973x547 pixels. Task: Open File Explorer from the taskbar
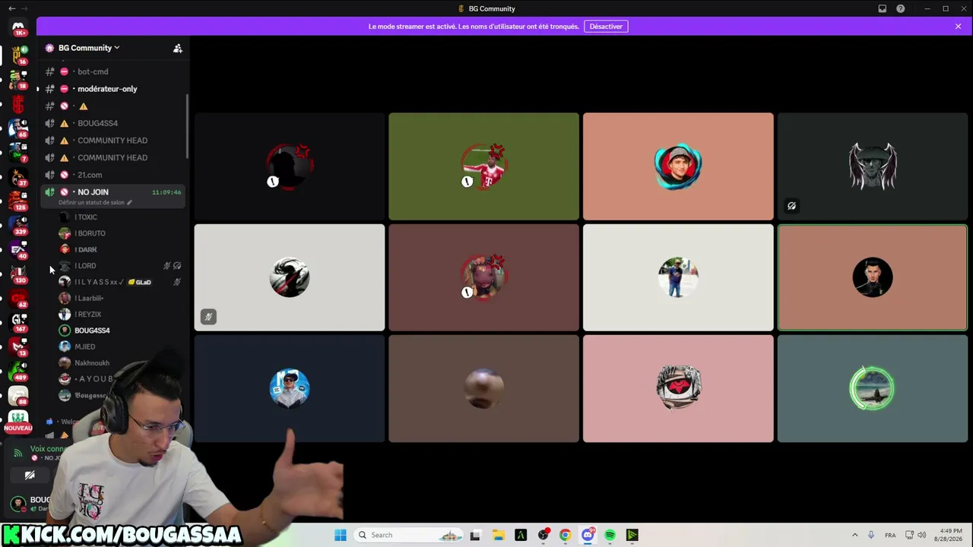click(497, 535)
